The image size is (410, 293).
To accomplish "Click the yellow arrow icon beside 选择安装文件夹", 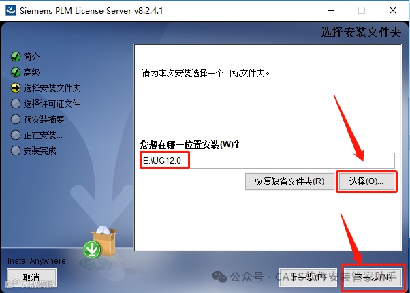I will click(x=16, y=88).
